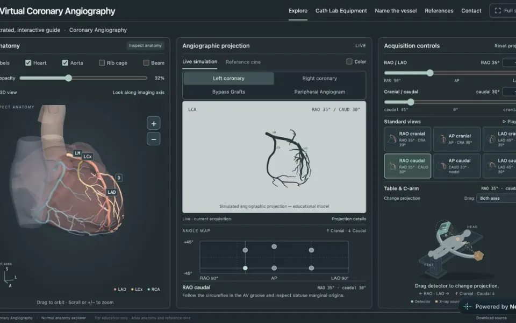
Task: Select RAO cranial standard view card
Action: coord(407,139)
